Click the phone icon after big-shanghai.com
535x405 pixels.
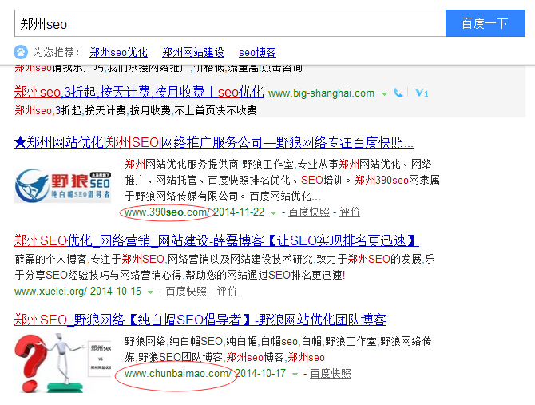(398, 93)
